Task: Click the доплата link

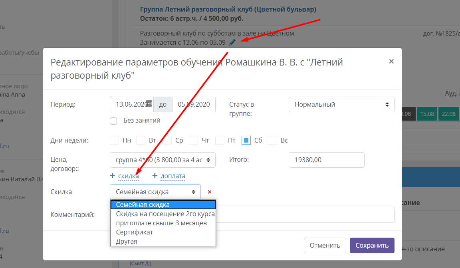Action: (173, 176)
